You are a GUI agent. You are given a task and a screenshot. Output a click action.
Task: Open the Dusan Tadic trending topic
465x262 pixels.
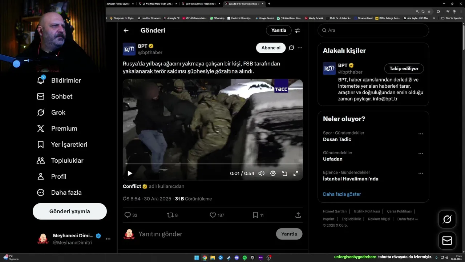pos(337,139)
